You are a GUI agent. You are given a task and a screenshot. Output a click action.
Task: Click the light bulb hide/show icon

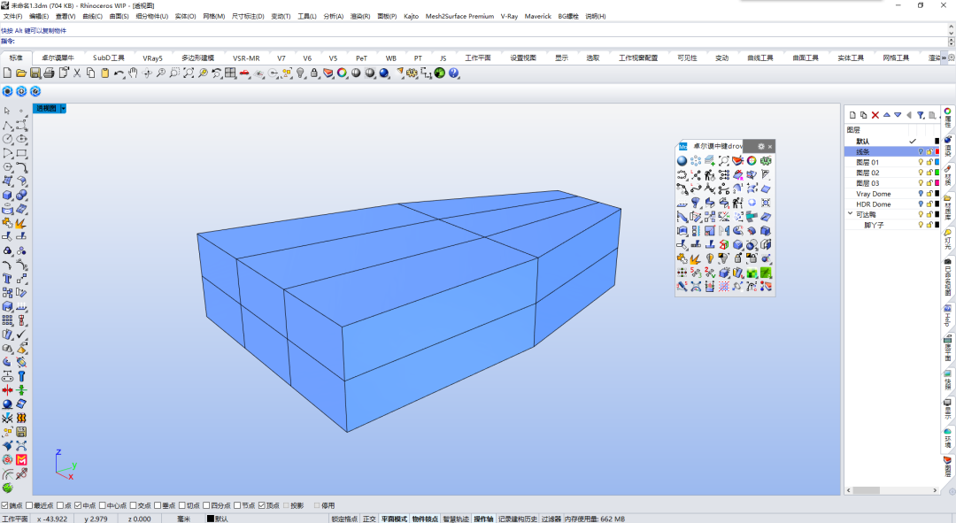pyautogui.click(x=301, y=73)
